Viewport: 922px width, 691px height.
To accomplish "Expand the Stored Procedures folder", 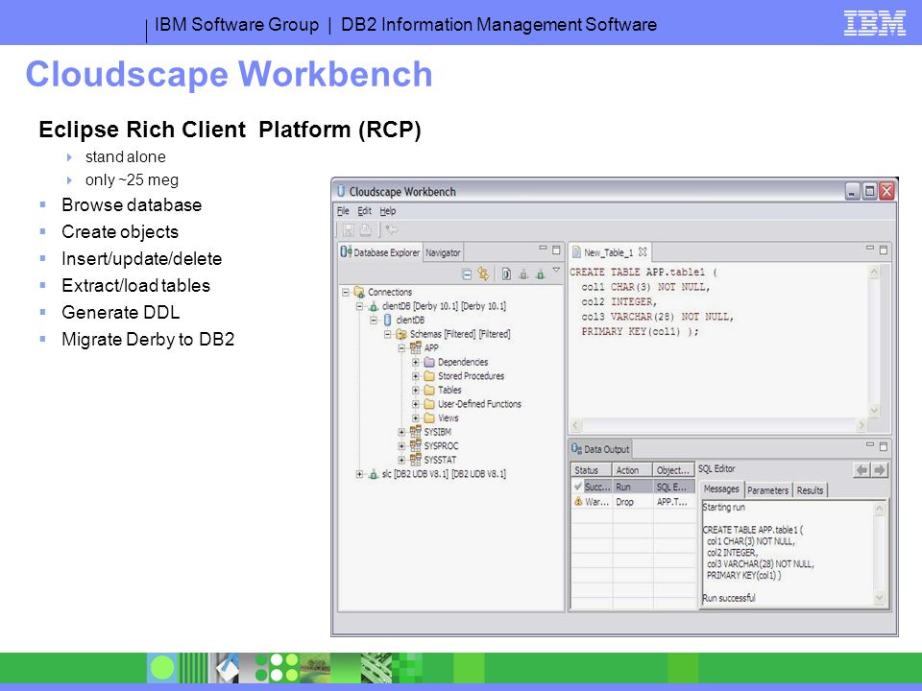I will pyautogui.click(x=416, y=376).
